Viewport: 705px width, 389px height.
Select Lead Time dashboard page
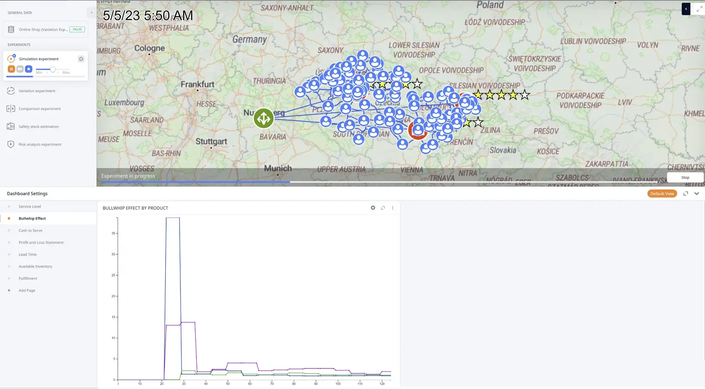click(x=28, y=255)
